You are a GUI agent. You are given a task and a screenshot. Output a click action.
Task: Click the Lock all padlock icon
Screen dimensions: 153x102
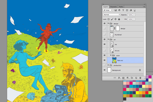click(x=119, y=19)
